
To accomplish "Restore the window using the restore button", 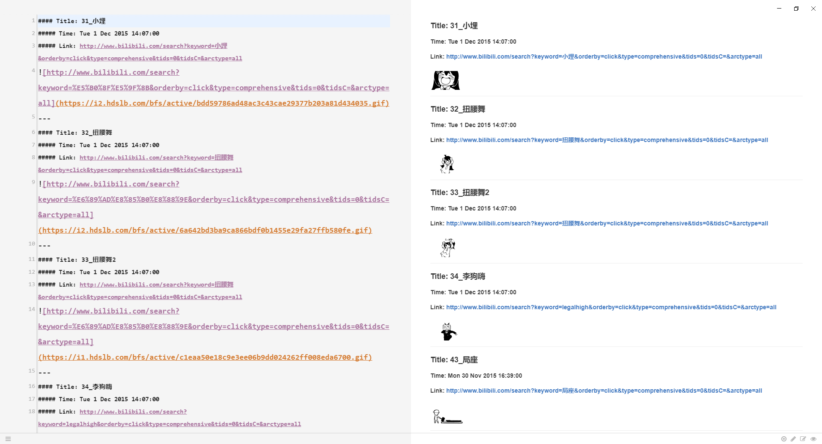I will pyautogui.click(x=796, y=9).
